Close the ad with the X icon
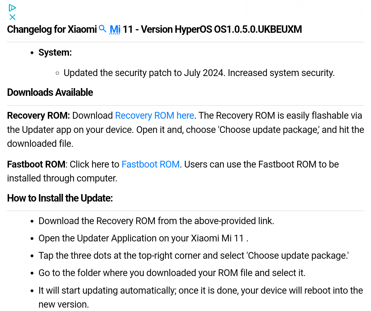Image resolution: width=371 pixels, height=311 pixels. 12,17
